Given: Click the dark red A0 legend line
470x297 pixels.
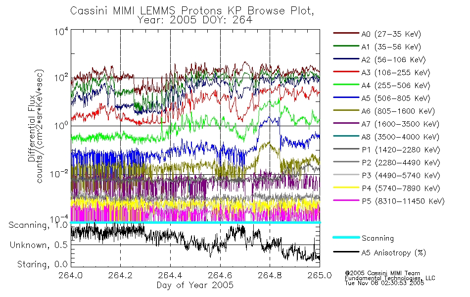Looking at the screenshot, I should point(346,33).
